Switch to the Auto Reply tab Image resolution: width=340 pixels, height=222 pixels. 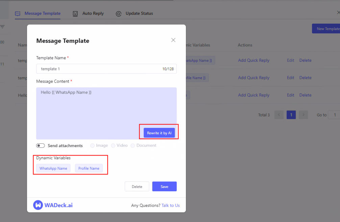tap(93, 13)
